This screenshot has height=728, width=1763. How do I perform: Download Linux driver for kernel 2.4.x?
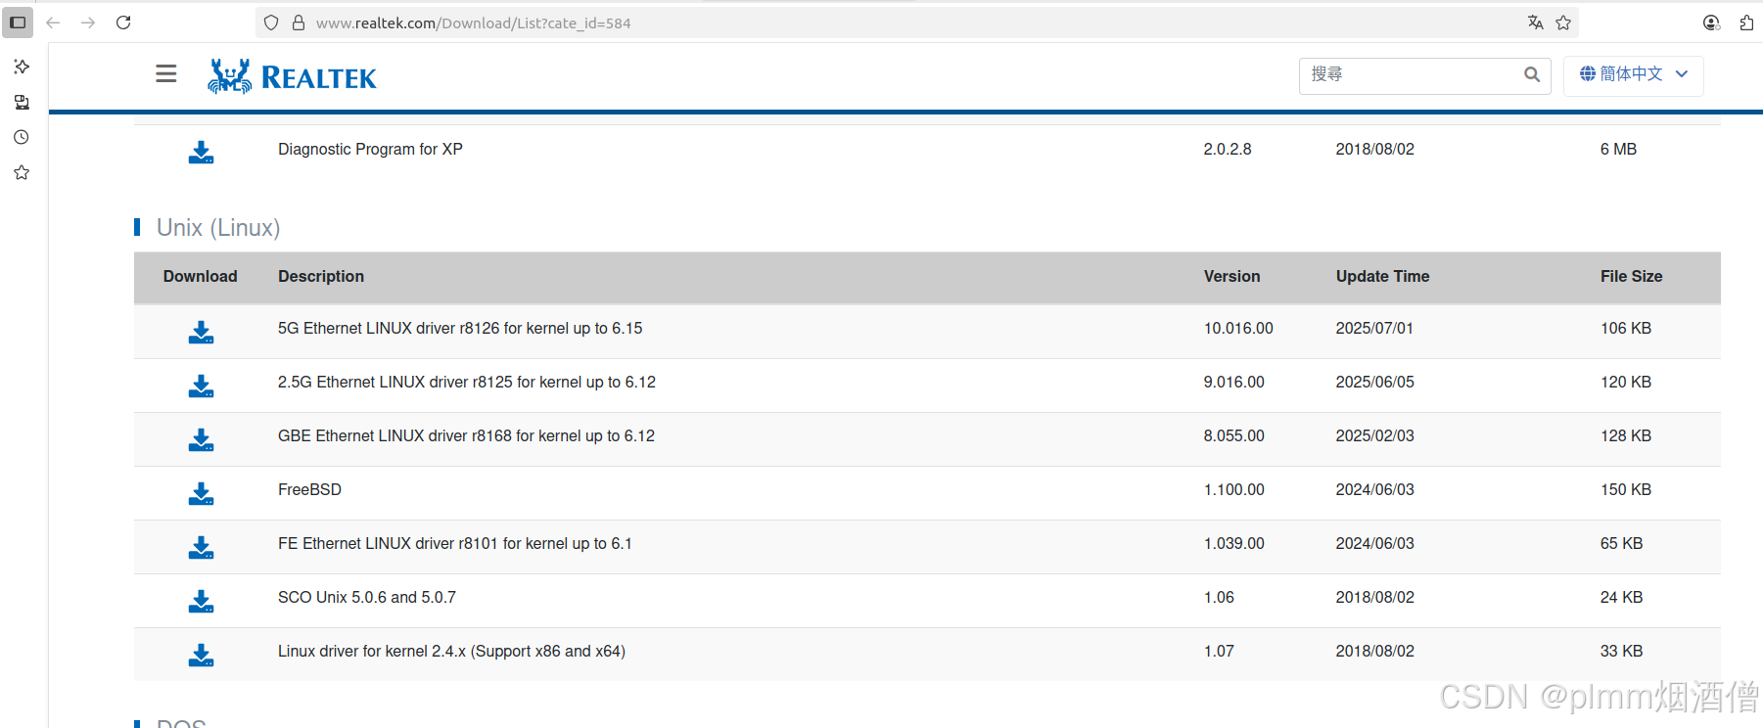pos(201,656)
